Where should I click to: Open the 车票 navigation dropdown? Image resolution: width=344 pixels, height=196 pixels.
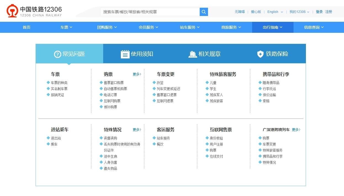[66, 27]
